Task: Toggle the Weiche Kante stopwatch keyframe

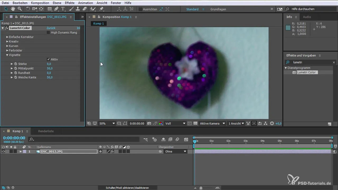Action: [x=16, y=77]
